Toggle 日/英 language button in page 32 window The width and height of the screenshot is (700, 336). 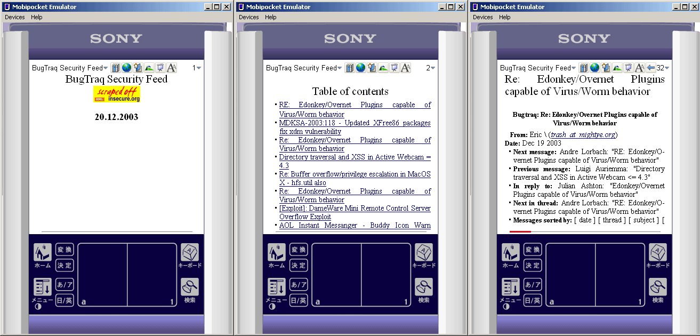(533, 300)
